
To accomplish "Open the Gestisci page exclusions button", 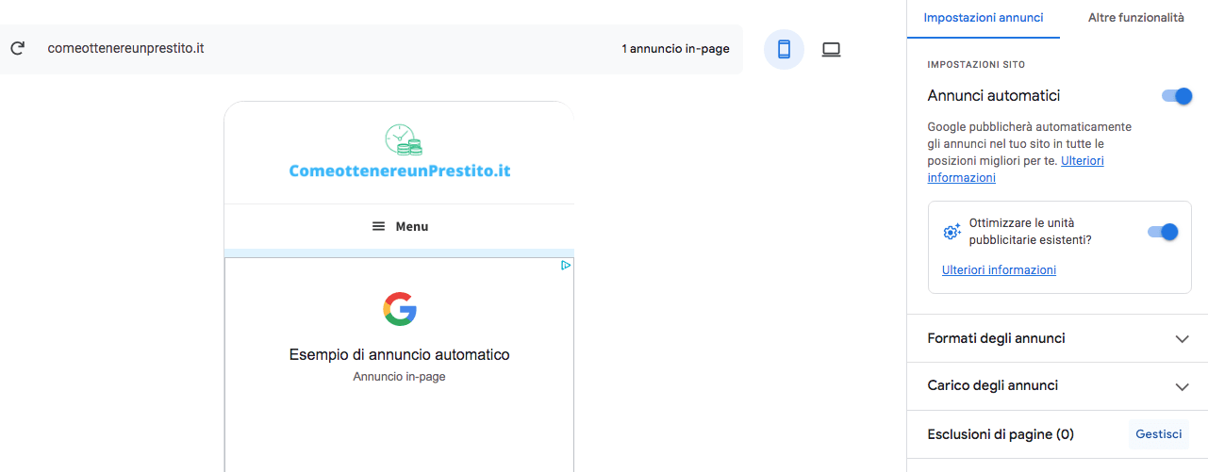I will click(x=1159, y=434).
